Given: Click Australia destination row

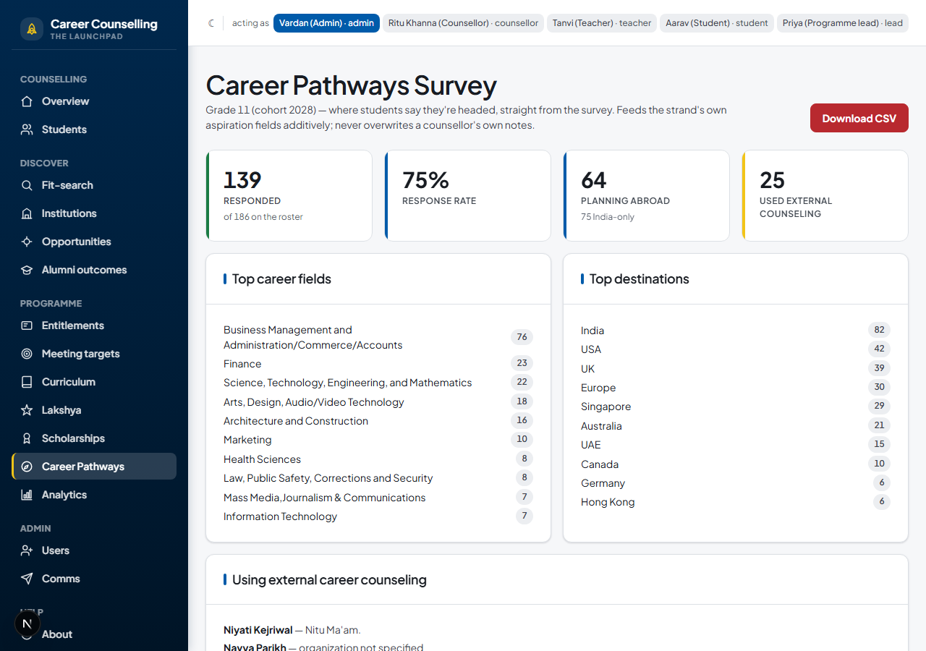Looking at the screenshot, I should (x=736, y=426).
